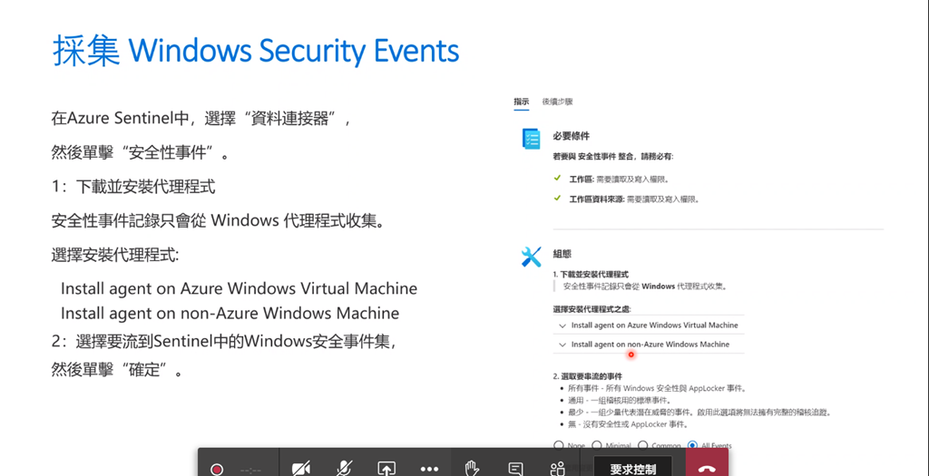Show the participants panel
The width and height of the screenshot is (929, 476).
click(557, 470)
